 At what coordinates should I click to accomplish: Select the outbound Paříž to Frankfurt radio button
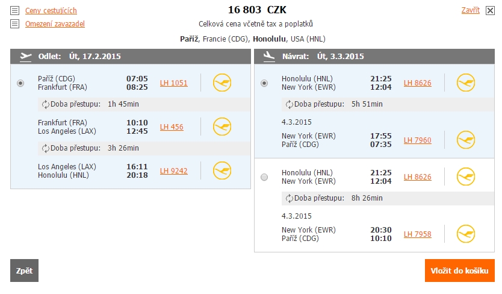point(20,83)
